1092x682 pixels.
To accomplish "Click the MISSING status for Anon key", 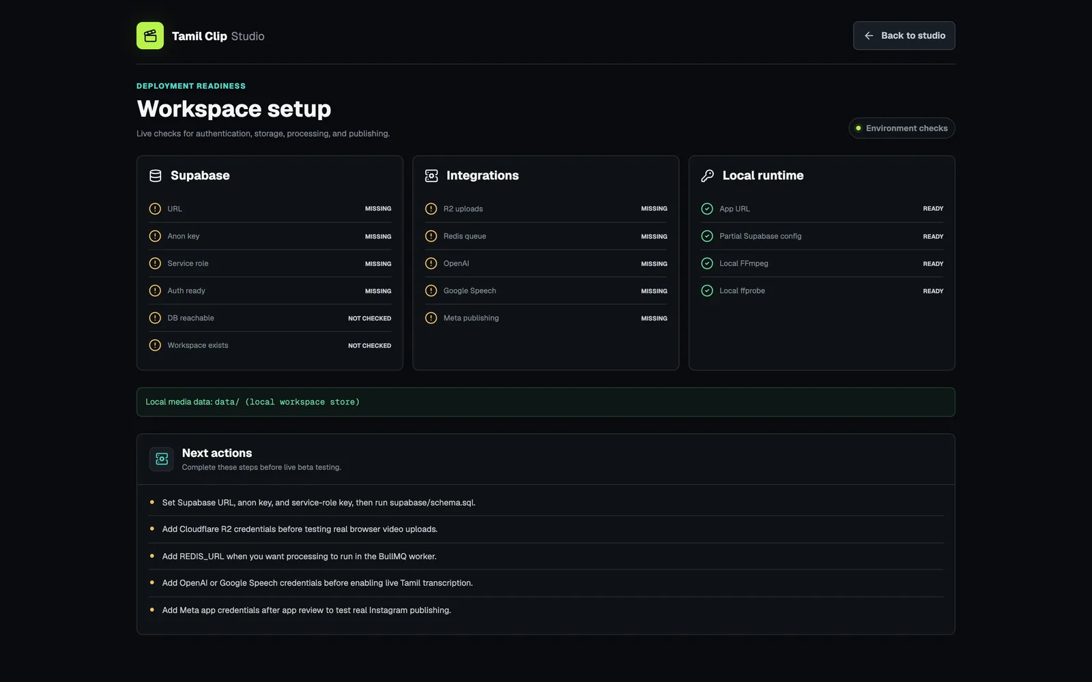I will pos(378,237).
